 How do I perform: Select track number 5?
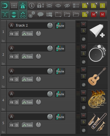(3, 123)
